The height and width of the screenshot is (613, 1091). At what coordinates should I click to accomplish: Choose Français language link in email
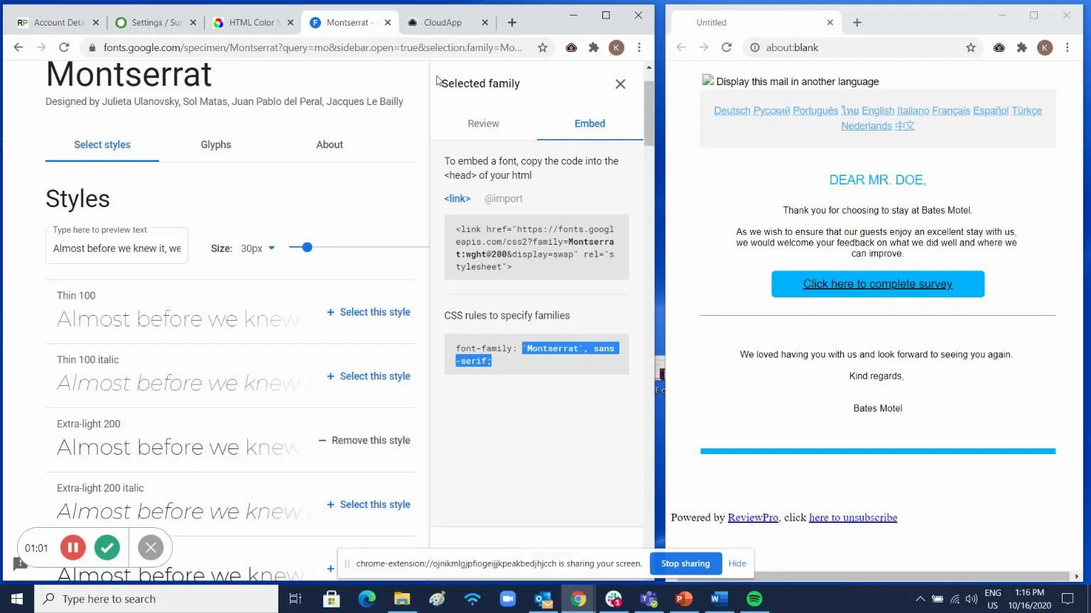point(951,111)
